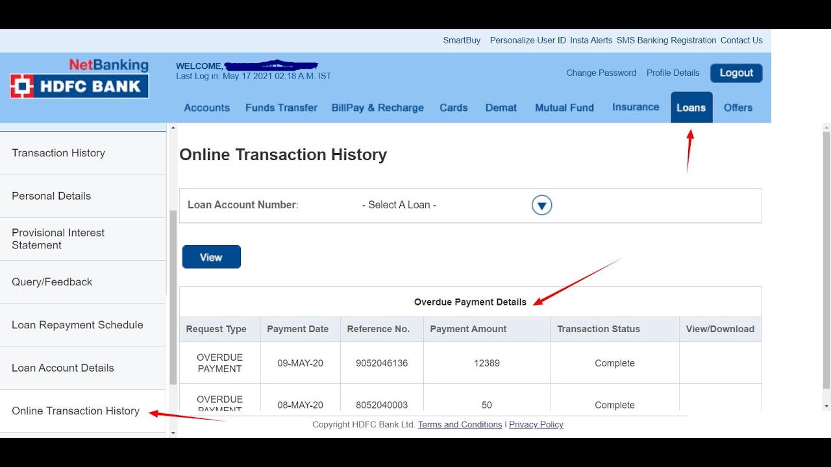Open Terms and Conditions link
Viewport: 831px width, 467px height.
coord(460,425)
